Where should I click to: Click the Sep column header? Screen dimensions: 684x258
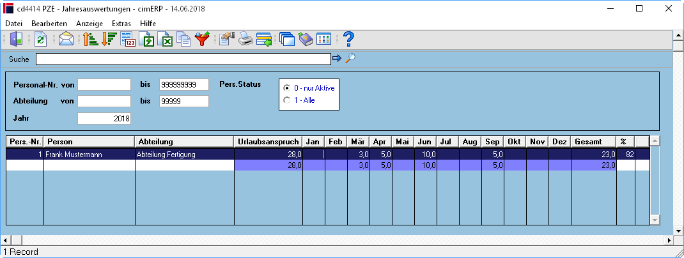pos(492,142)
